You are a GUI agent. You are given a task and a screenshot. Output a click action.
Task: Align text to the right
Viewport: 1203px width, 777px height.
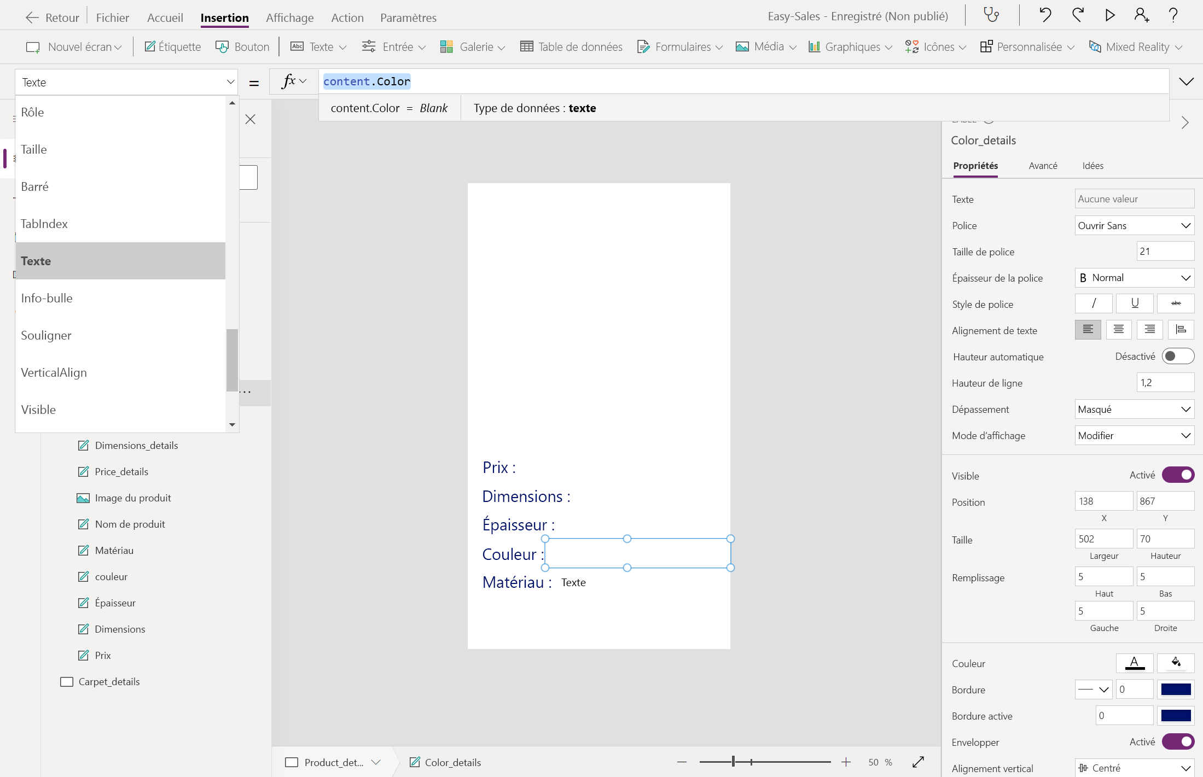[1150, 330]
